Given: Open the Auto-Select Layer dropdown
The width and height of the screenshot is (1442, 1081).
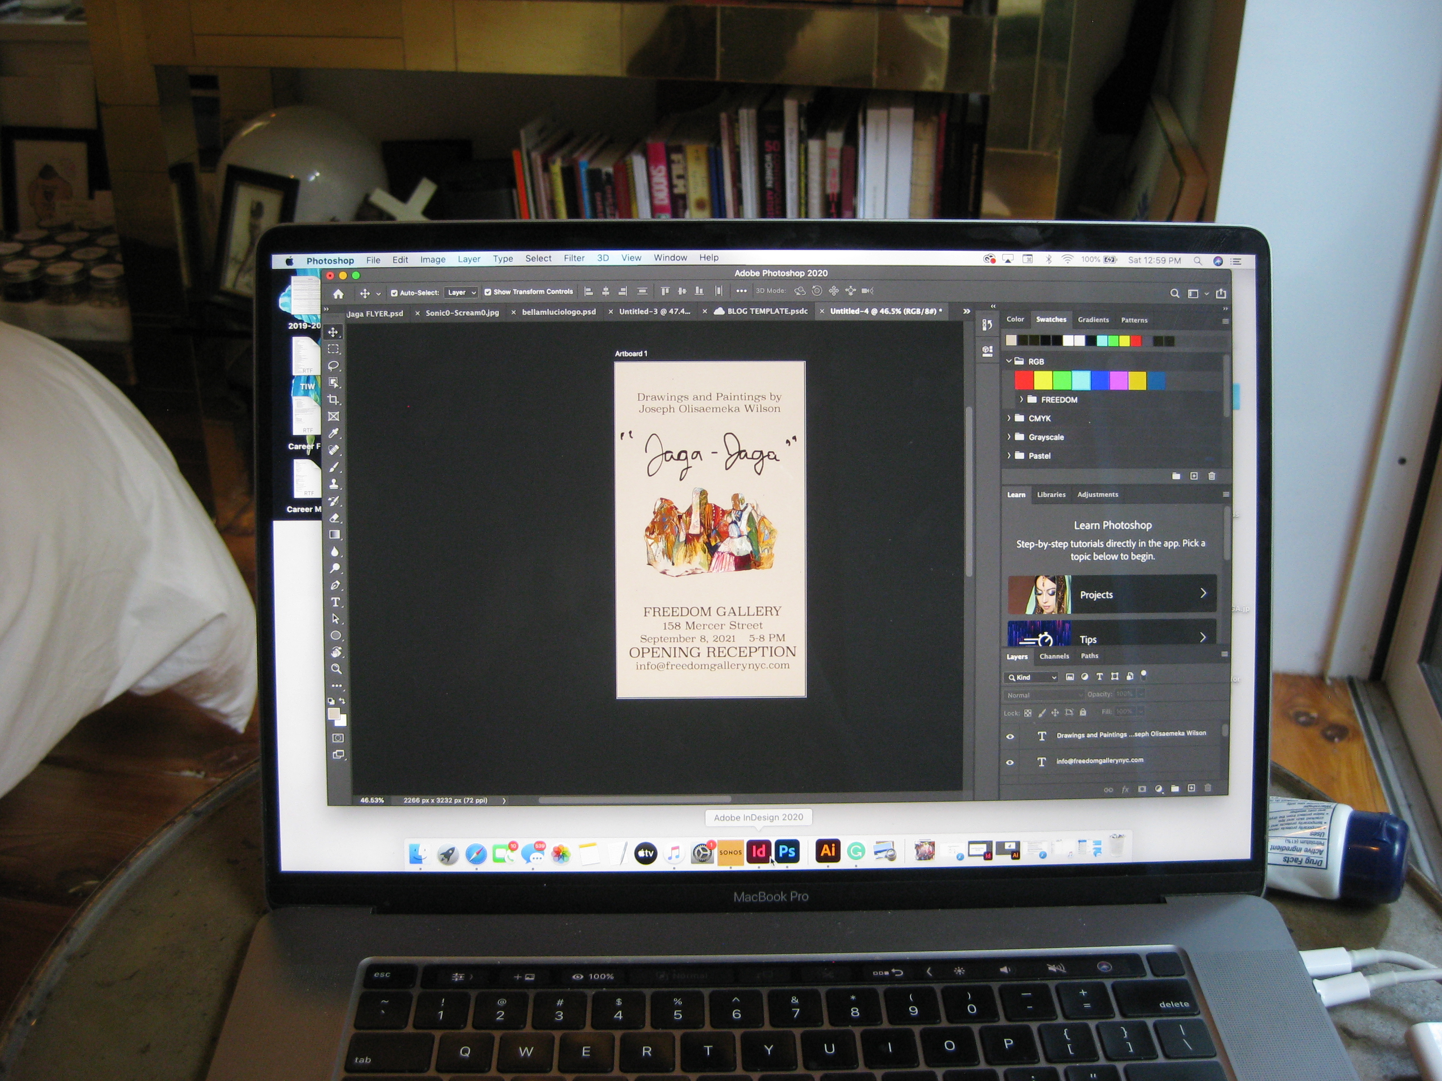Looking at the screenshot, I should coord(462,293).
